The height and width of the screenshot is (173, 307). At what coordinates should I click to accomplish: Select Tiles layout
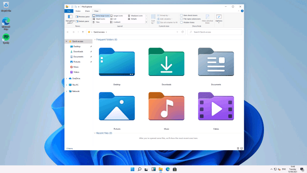(96, 22)
